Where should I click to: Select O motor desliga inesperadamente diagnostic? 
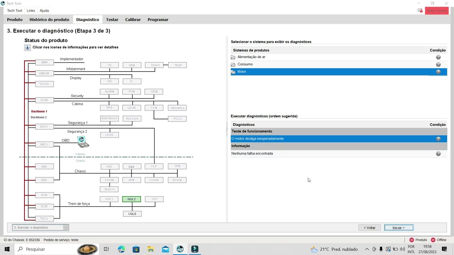[x=339, y=139]
